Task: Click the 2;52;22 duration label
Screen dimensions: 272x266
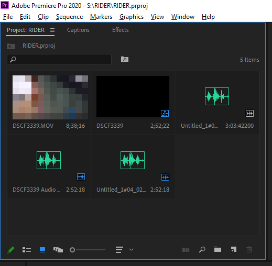Action: [160, 126]
